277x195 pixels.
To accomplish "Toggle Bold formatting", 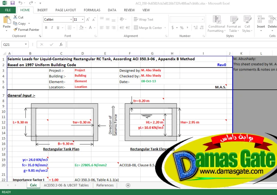I will coord(46,28).
